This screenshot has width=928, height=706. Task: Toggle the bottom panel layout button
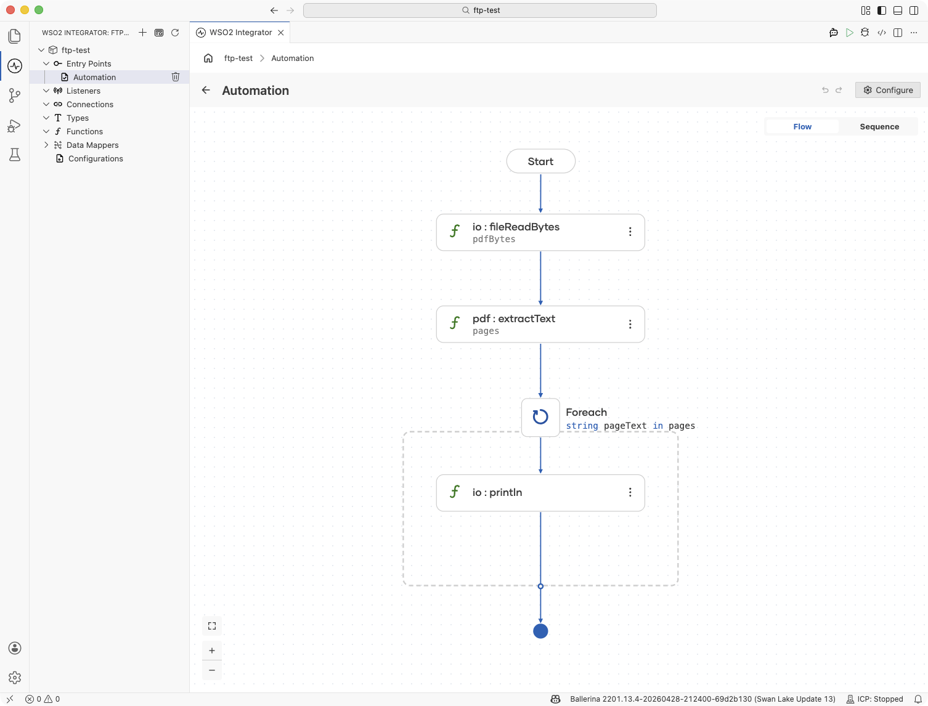pos(898,10)
